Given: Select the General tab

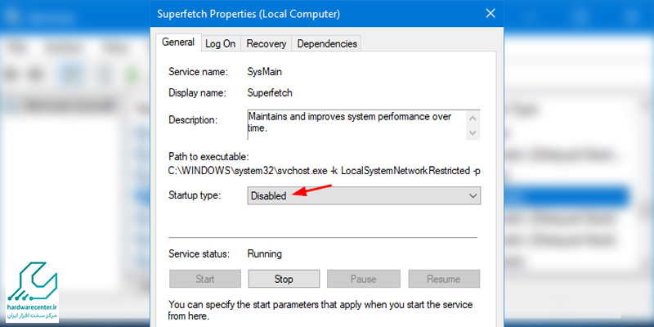Looking at the screenshot, I should click(178, 43).
